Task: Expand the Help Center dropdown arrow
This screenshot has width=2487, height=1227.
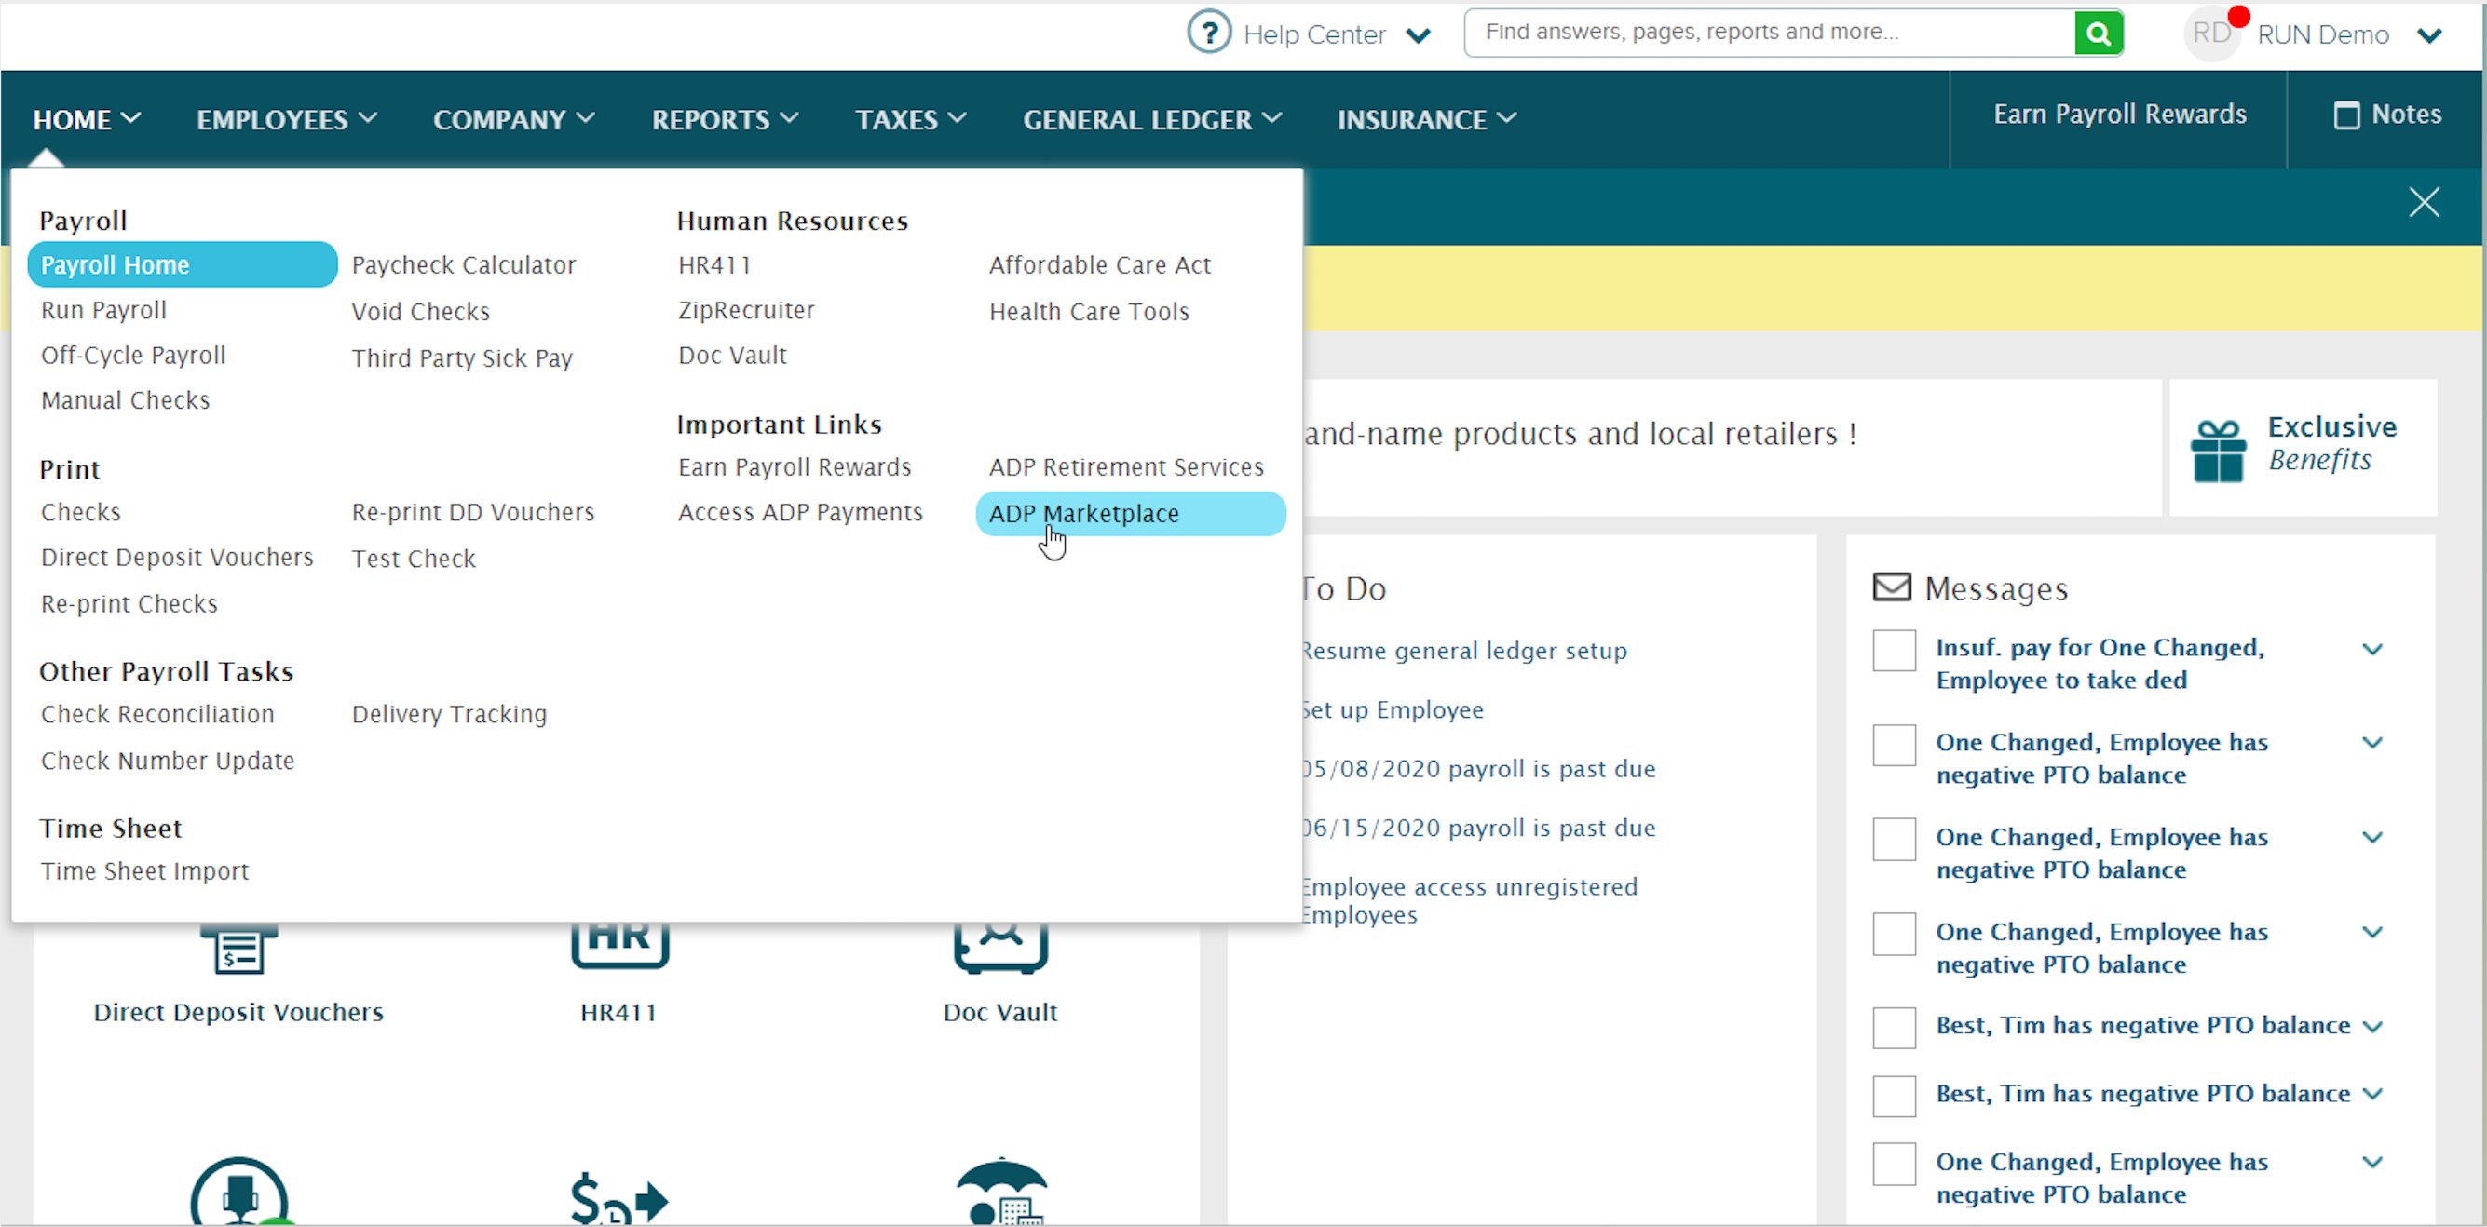Action: click(1418, 35)
